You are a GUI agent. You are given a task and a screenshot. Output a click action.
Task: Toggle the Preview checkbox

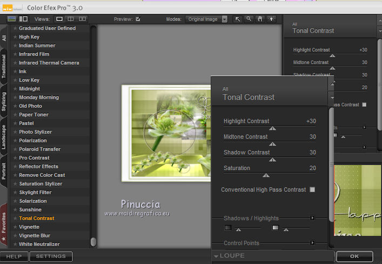click(x=138, y=19)
